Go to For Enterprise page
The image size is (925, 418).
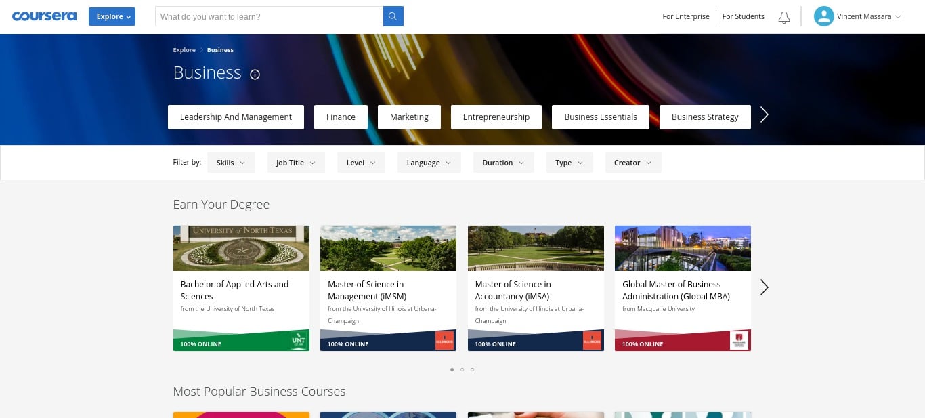pyautogui.click(x=686, y=16)
